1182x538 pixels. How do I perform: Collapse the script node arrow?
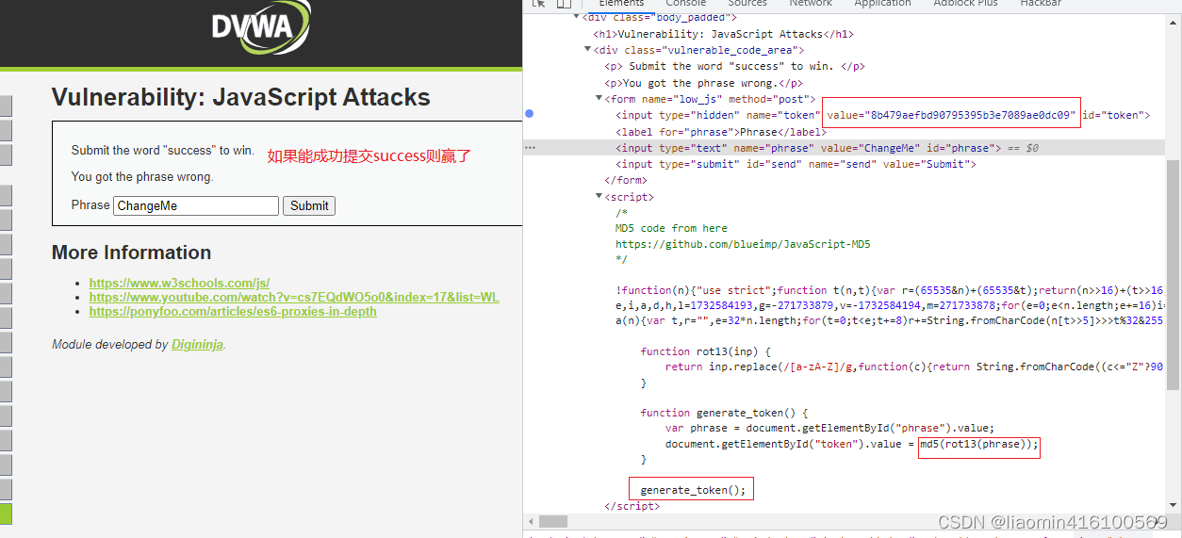[x=599, y=197]
